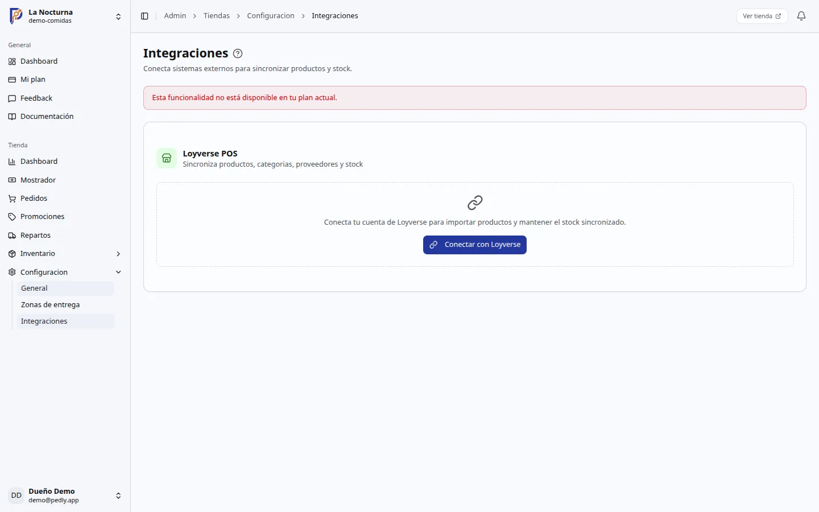Open General settings subitem
This screenshot has height=512, width=819.
click(65, 288)
